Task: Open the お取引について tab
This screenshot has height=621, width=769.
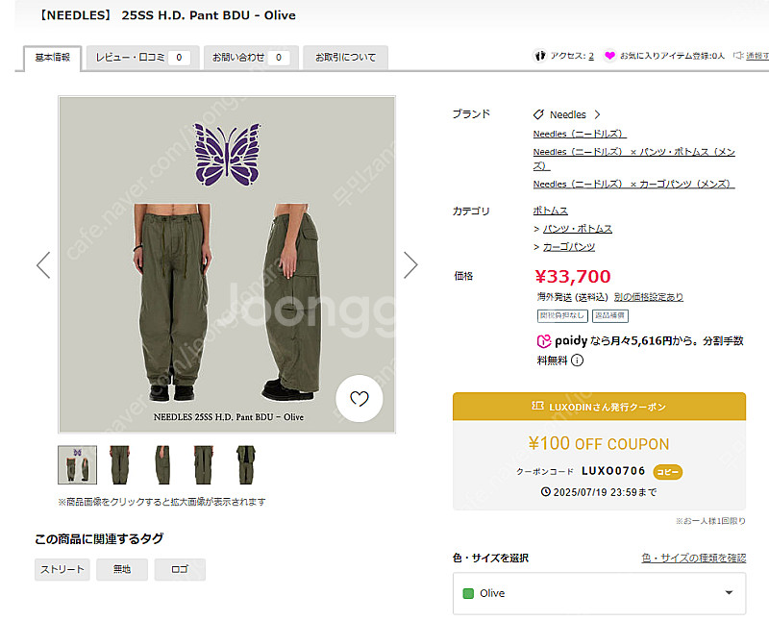Action: 345,57
